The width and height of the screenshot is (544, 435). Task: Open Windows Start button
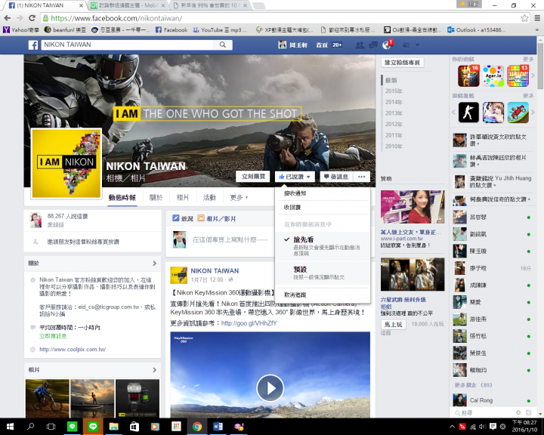[10, 427]
